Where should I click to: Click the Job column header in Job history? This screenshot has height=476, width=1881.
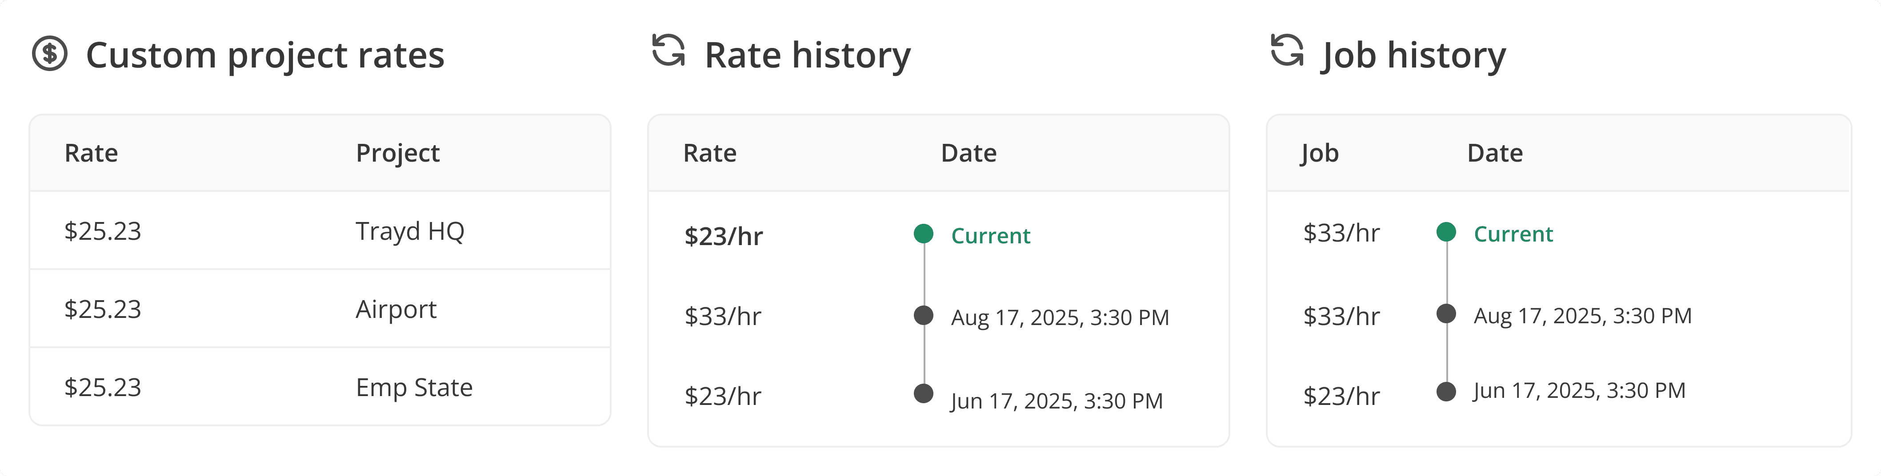pos(1320,153)
